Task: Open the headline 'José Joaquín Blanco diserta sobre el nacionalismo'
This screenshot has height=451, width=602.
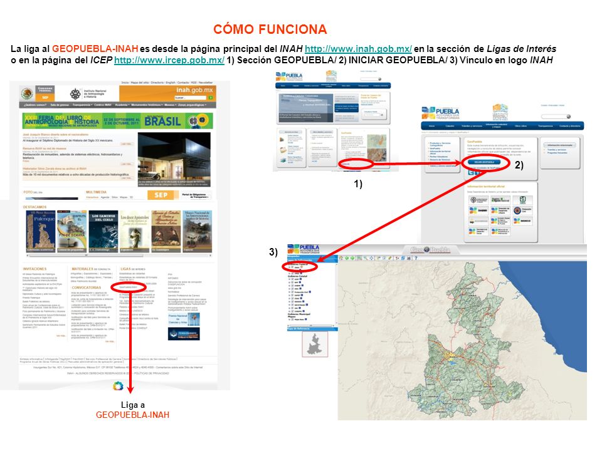Action: pos(56,135)
